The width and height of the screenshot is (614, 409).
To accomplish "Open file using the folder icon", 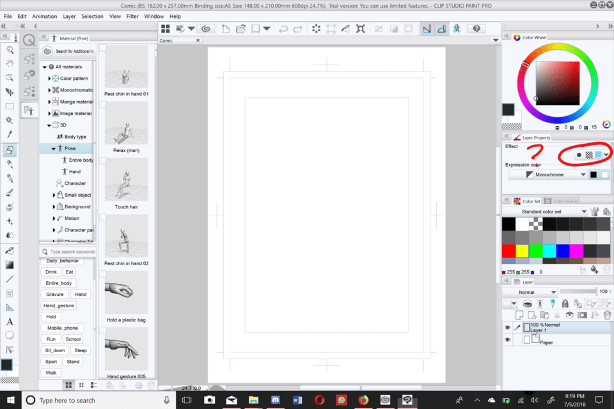I will coord(240,29).
